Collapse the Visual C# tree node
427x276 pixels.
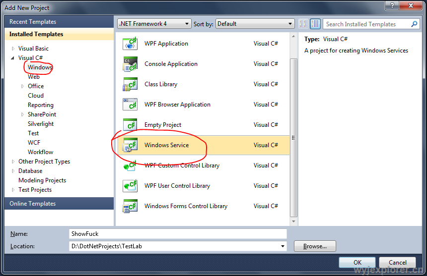pos(12,58)
